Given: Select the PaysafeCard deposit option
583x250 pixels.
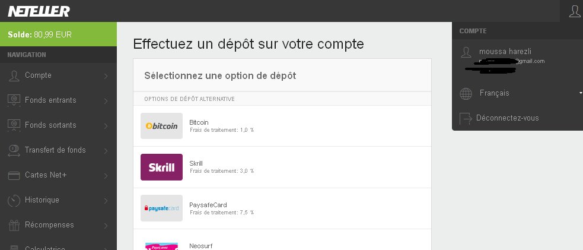Looking at the screenshot, I should (282, 208).
